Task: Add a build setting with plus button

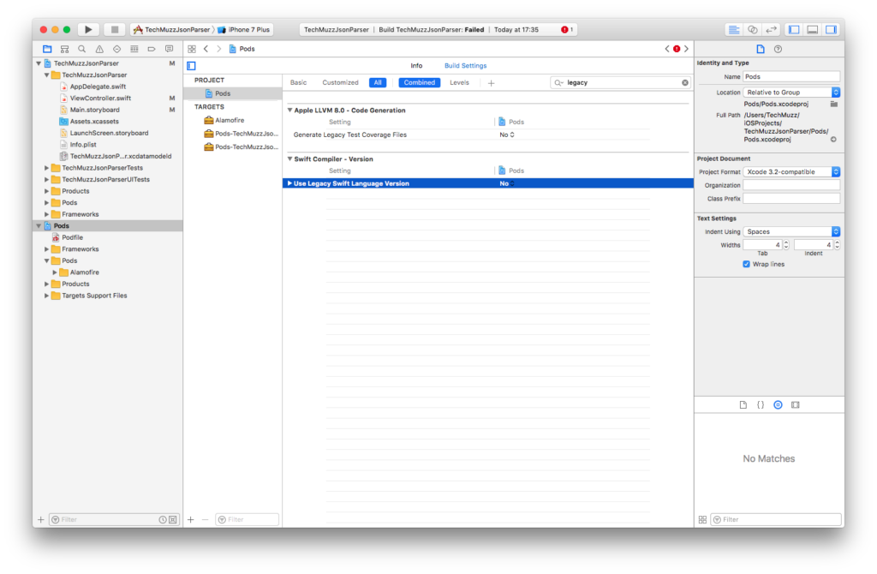Action: coord(491,83)
